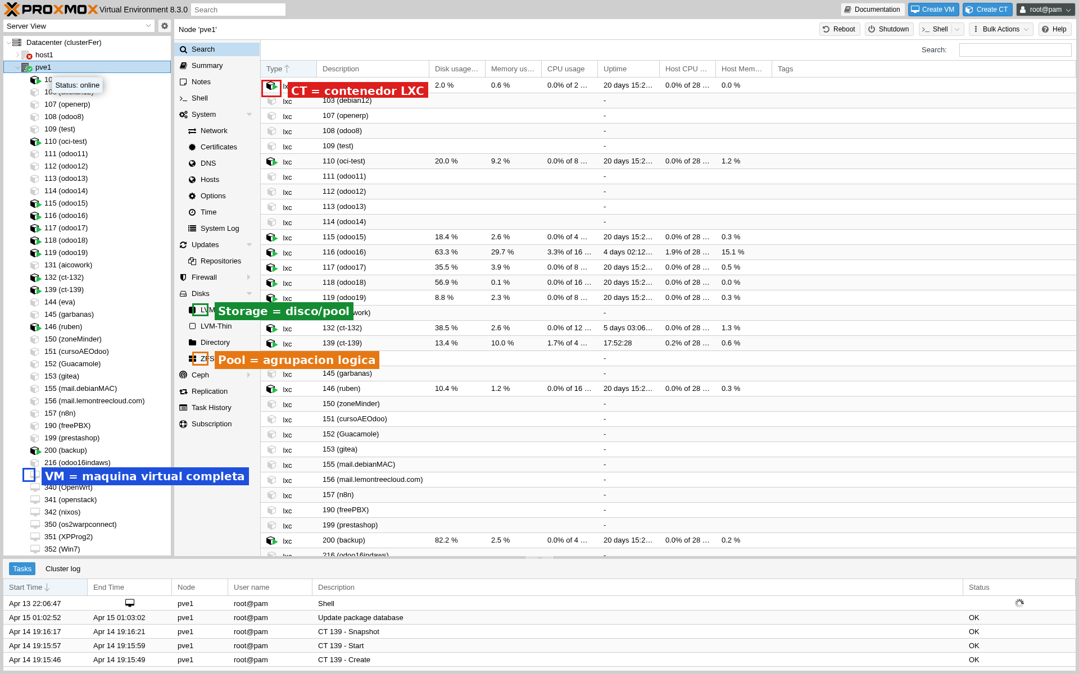Open the root@pam user menu
This screenshot has width=1079, height=674.
[x=1045, y=10]
